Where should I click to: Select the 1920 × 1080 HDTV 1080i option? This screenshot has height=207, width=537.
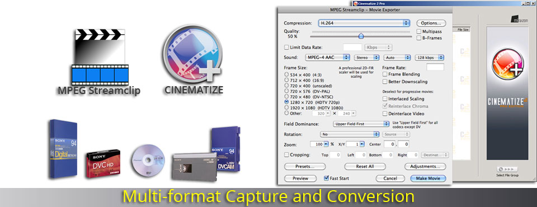pos(286,107)
